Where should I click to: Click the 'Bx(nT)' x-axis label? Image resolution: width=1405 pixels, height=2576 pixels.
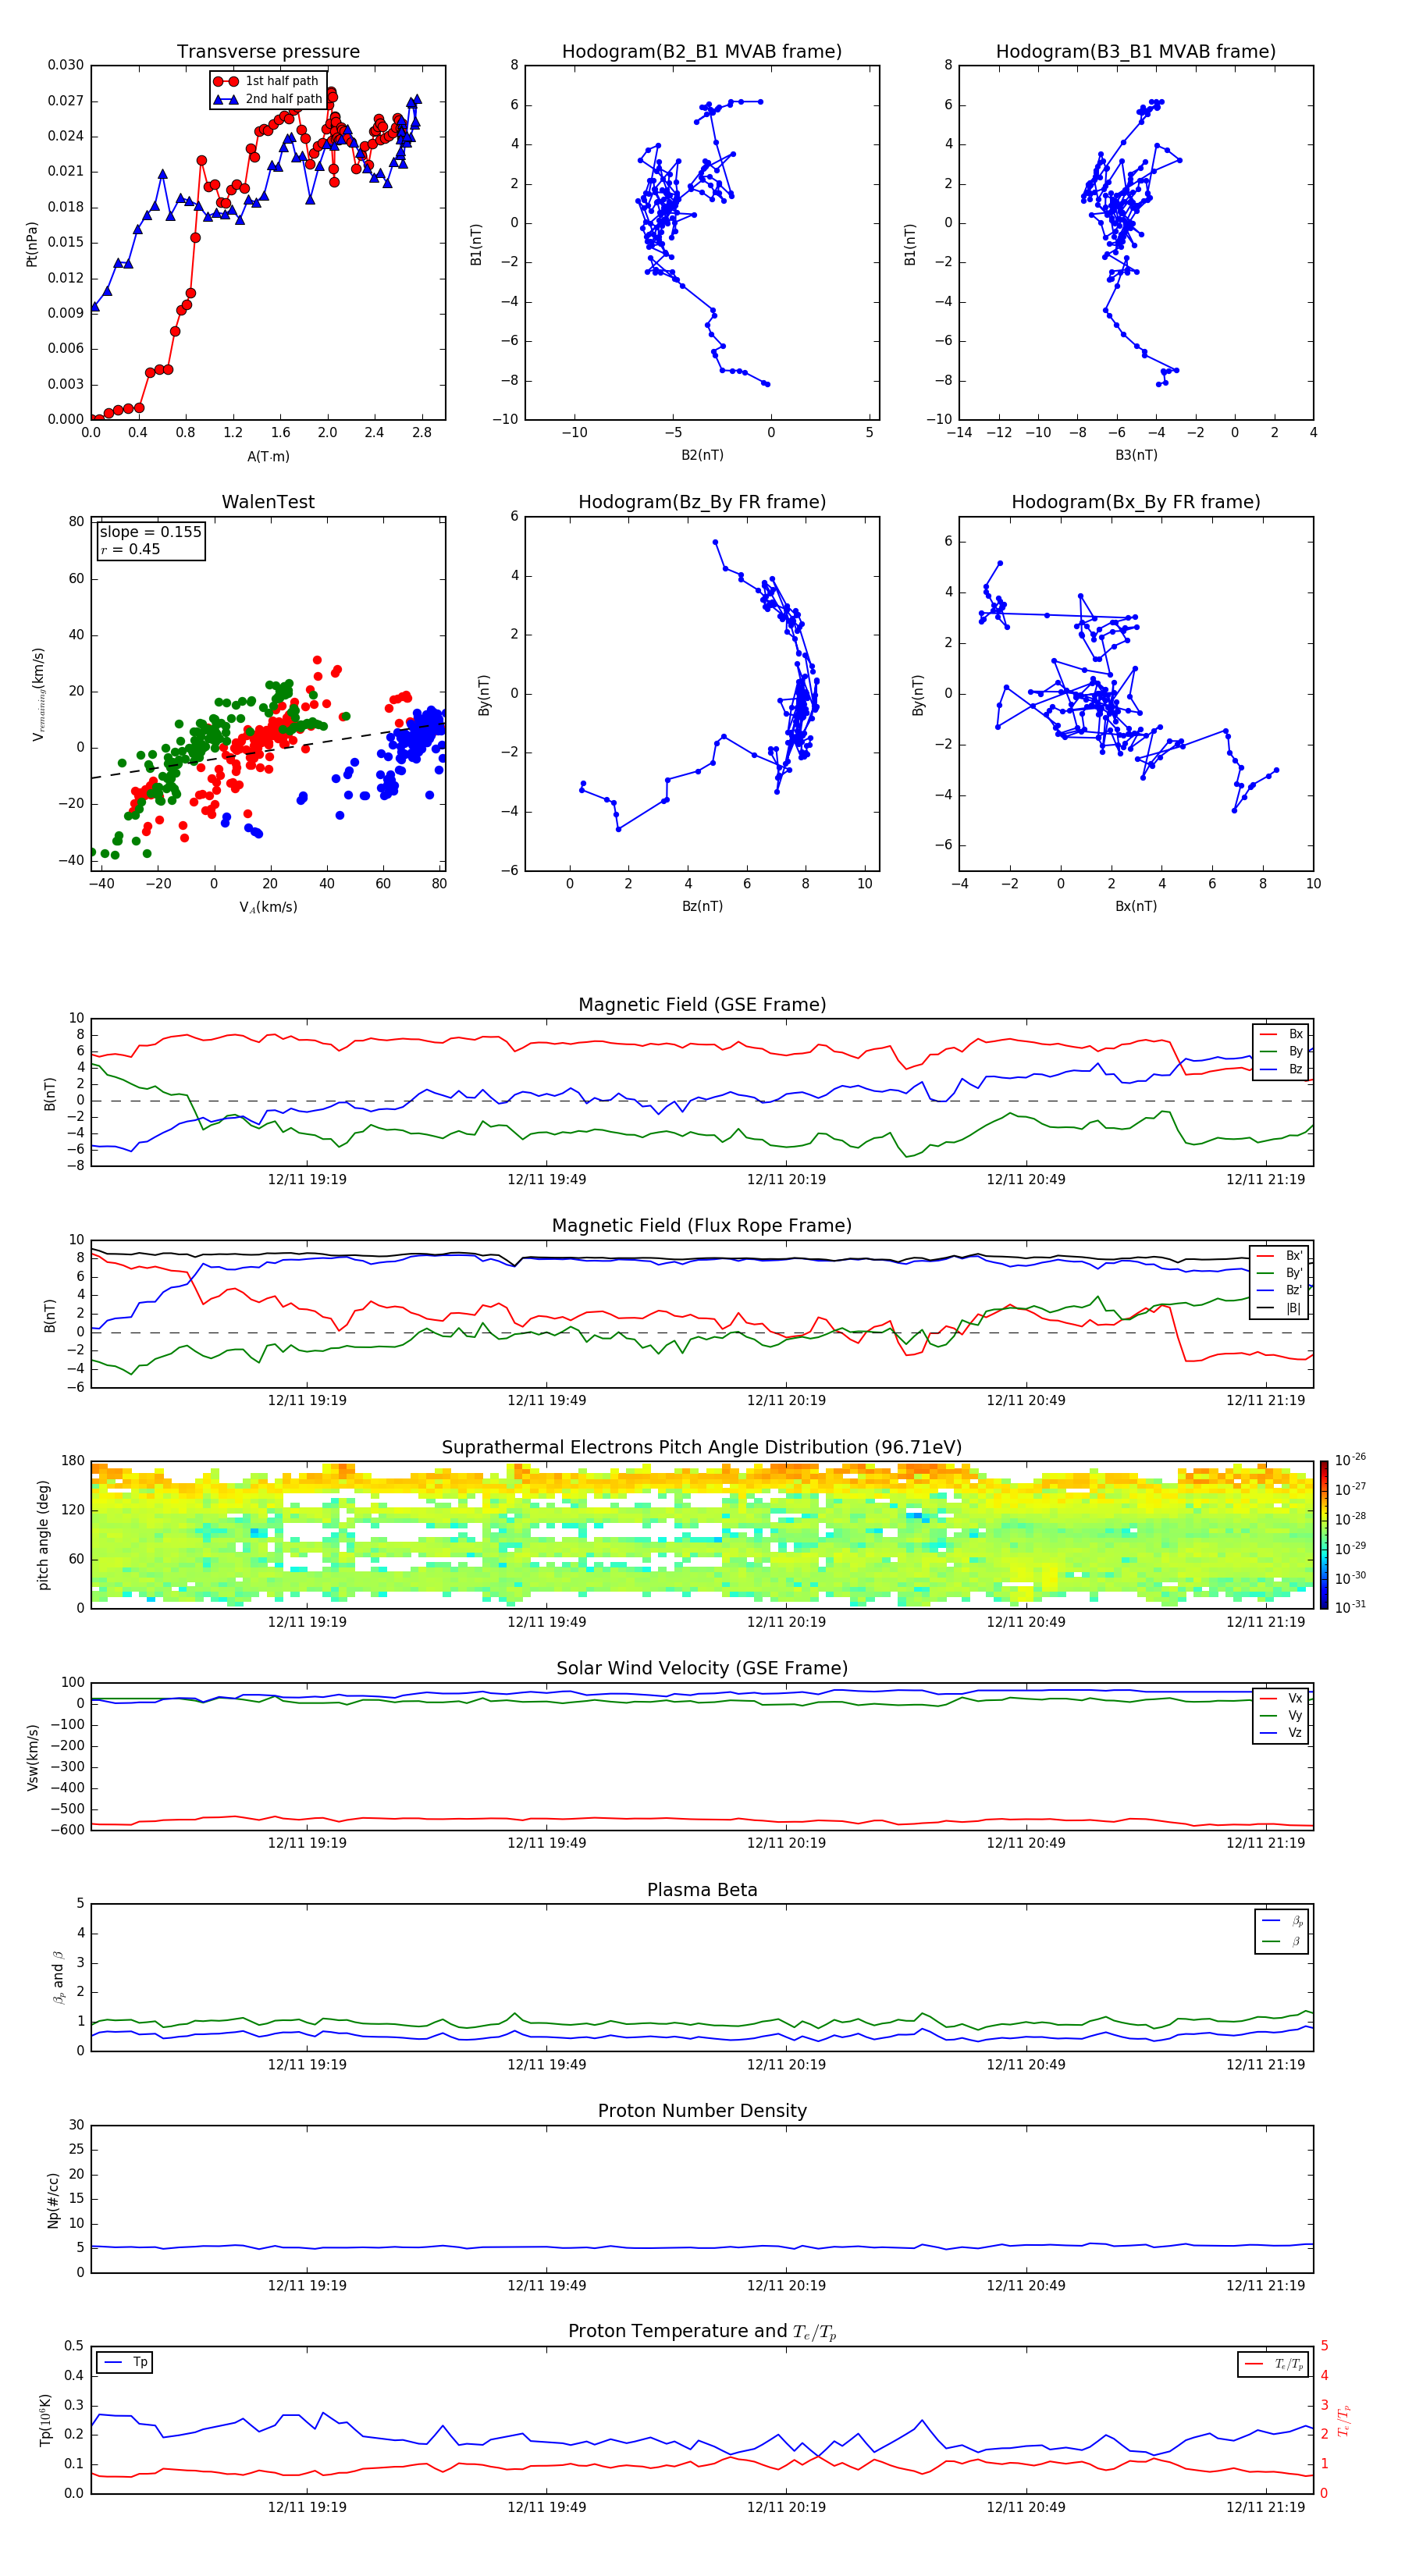(1136, 906)
